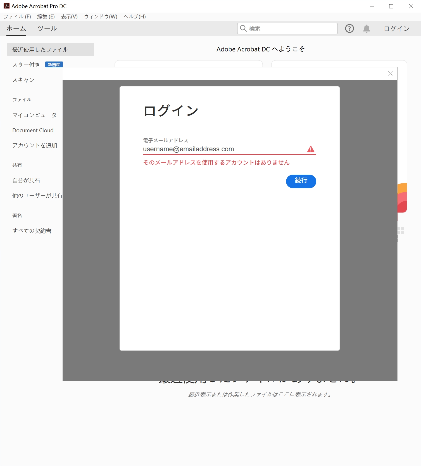Click the text 最近表示または作業したファイルはここに表示されます。
The height and width of the screenshot is (466, 421).
coord(260,394)
